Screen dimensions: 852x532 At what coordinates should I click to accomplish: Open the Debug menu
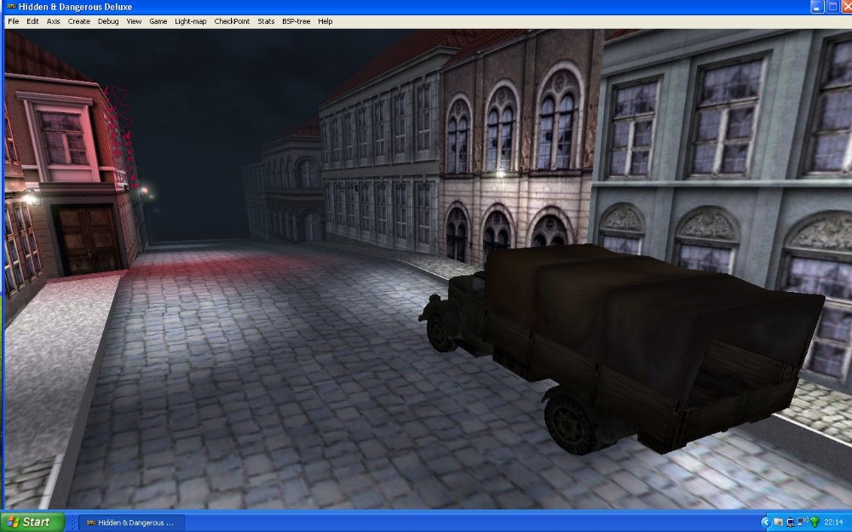108,21
